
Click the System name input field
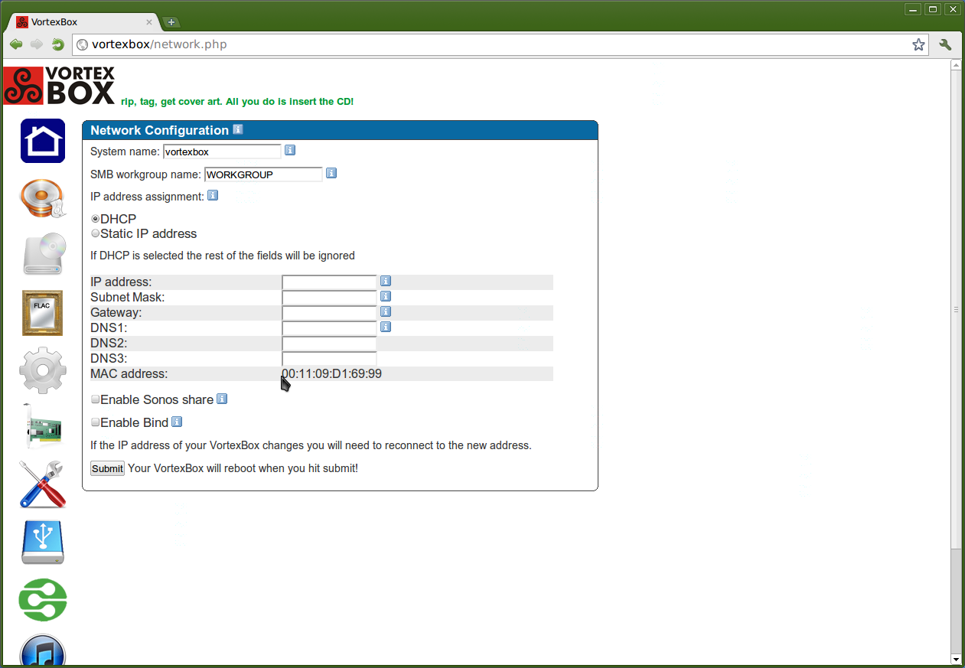click(222, 152)
